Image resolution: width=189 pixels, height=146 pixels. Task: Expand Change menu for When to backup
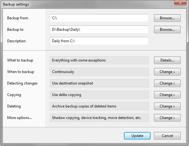[167, 72]
